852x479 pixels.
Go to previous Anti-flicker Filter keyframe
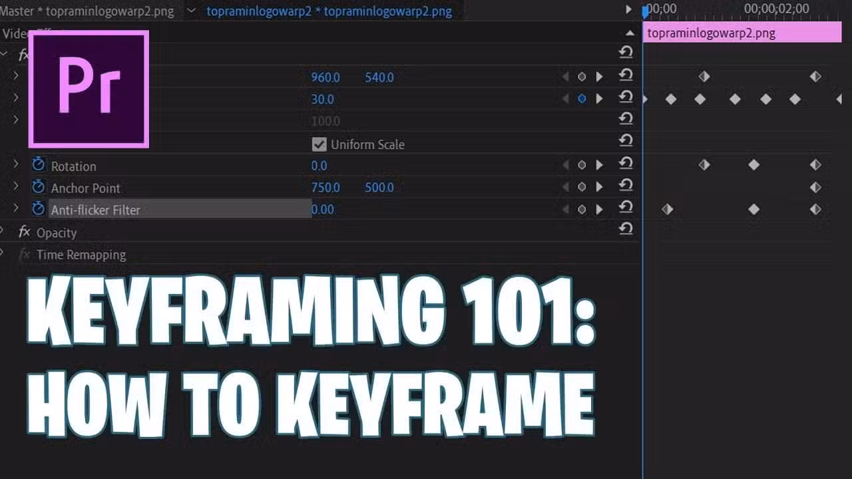point(565,209)
